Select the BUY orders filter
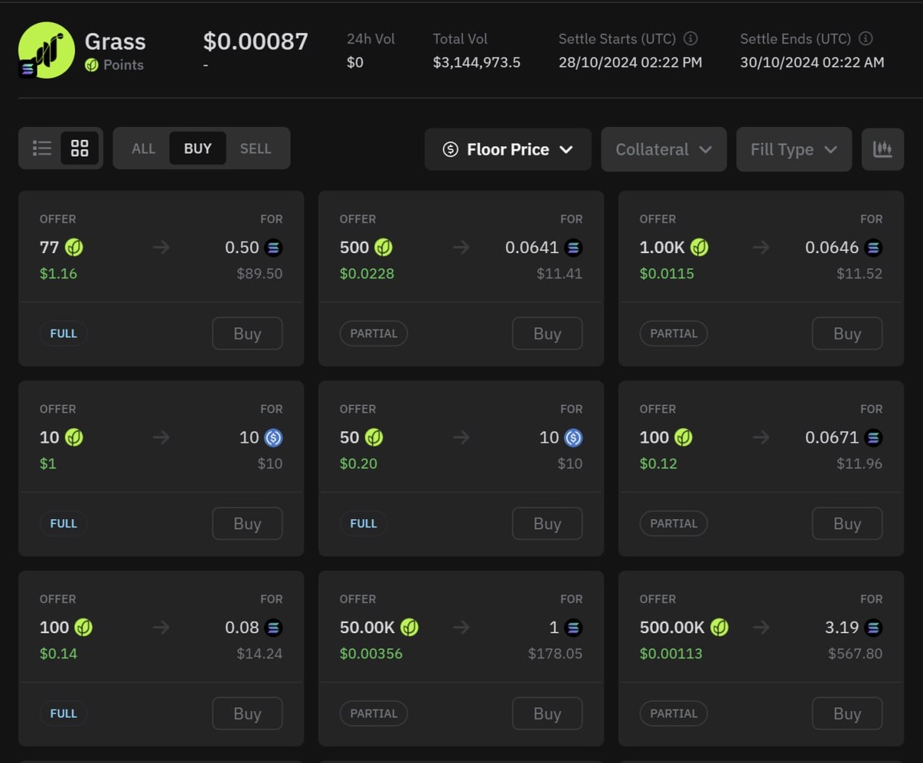 pos(198,148)
